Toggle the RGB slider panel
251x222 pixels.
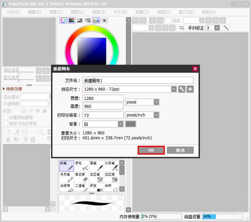(72, 21)
